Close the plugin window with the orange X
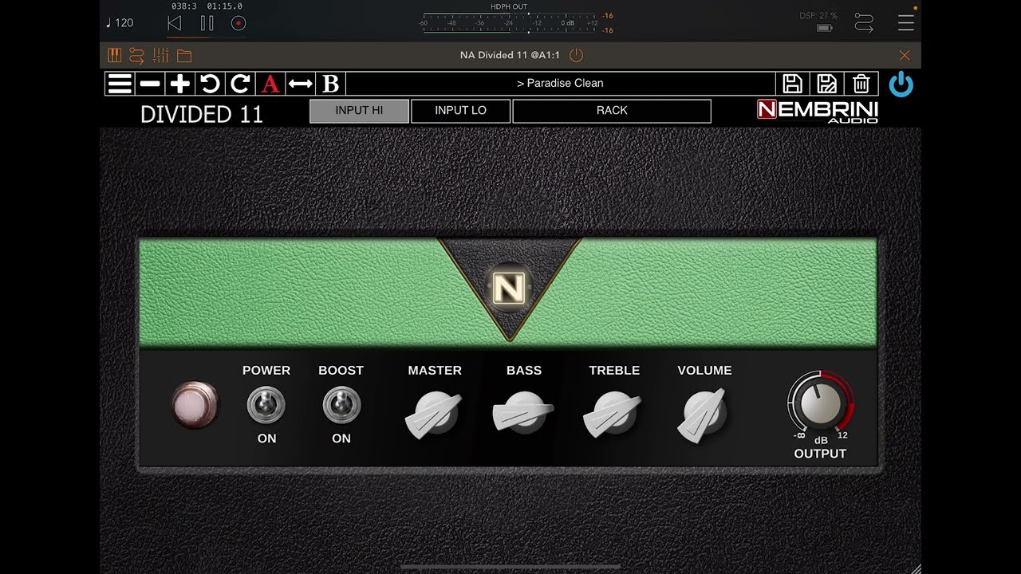Image resolution: width=1021 pixels, height=574 pixels. click(x=905, y=55)
